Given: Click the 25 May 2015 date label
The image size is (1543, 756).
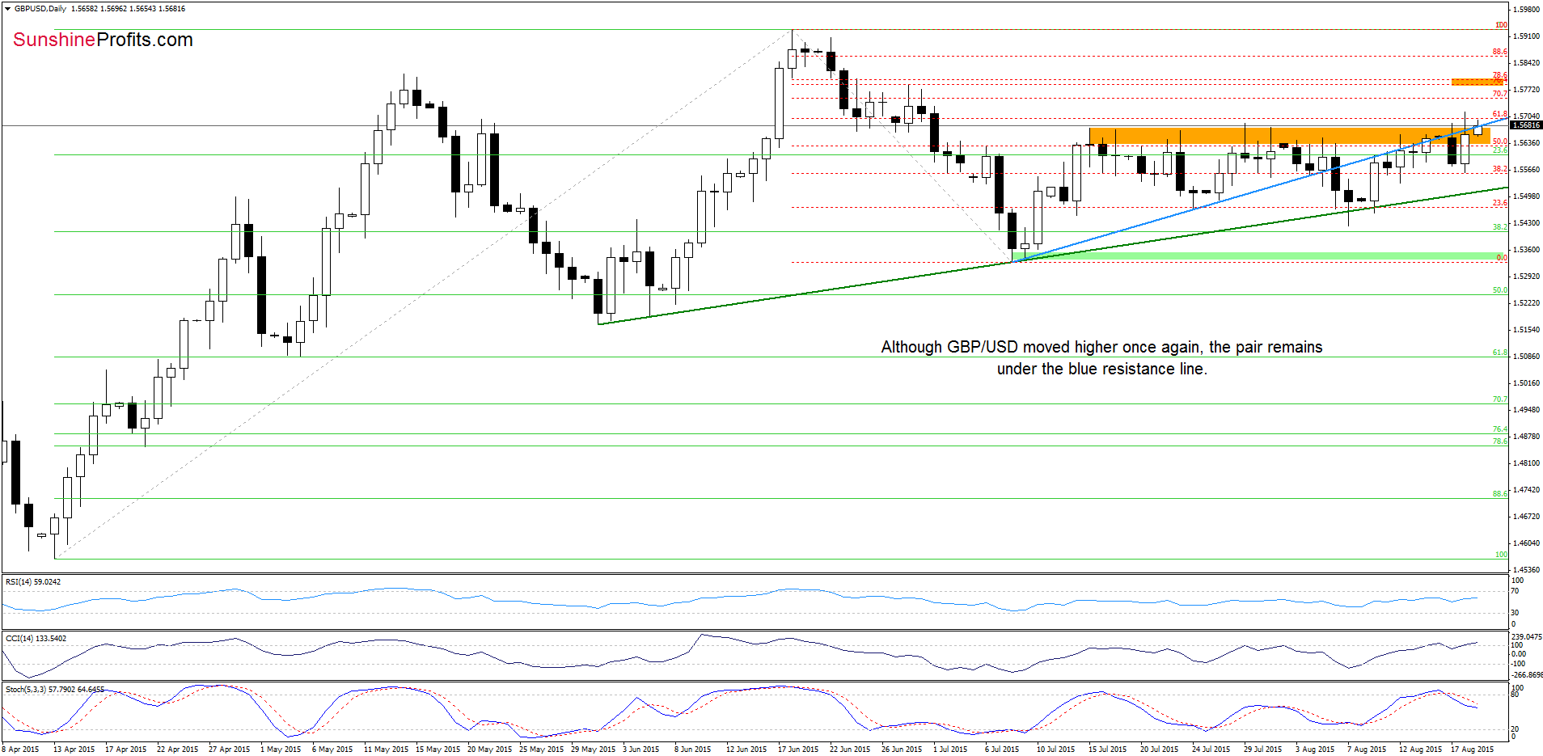Looking at the screenshot, I should point(539,750).
